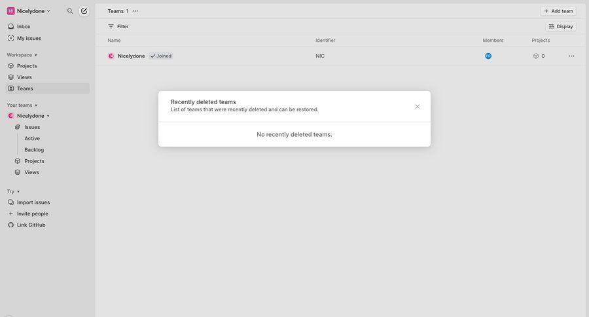
Task: Click the Add team button
Action: coord(558,11)
